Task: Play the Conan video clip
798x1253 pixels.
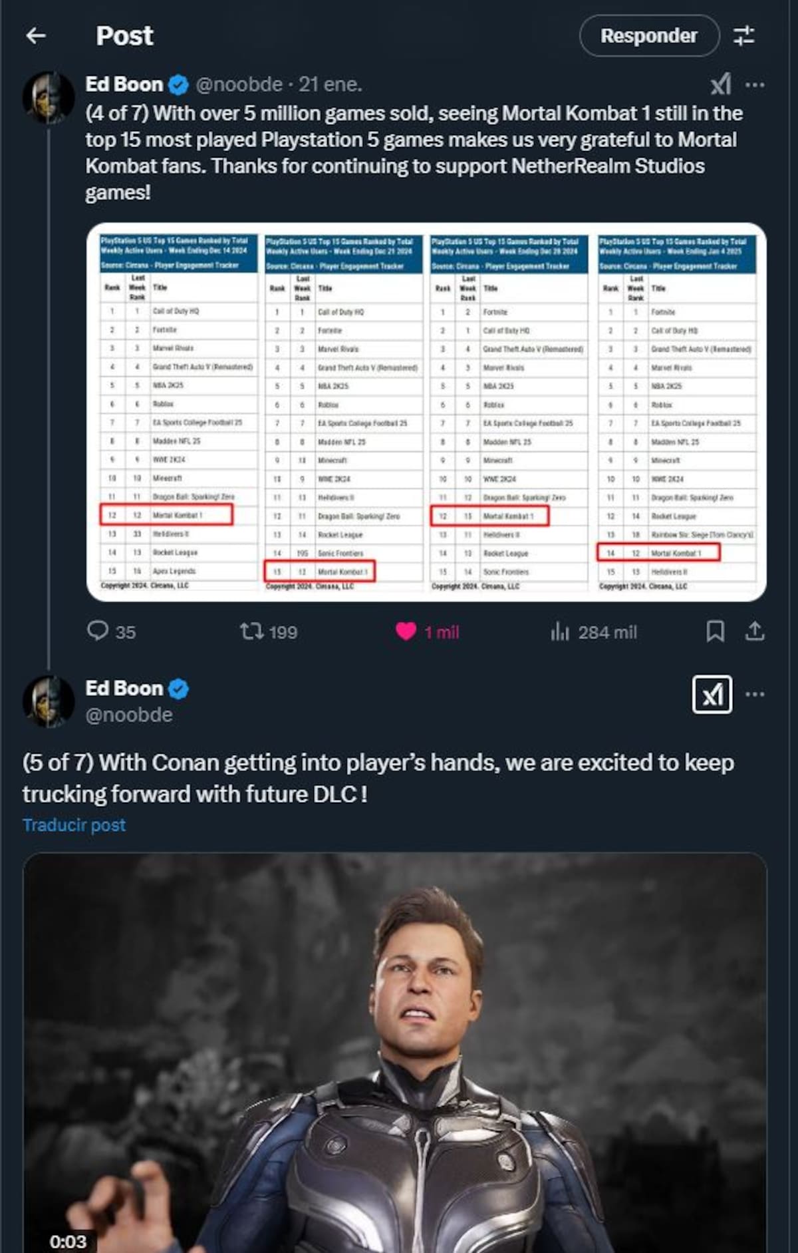Action: pyautogui.click(x=396, y=1053)
